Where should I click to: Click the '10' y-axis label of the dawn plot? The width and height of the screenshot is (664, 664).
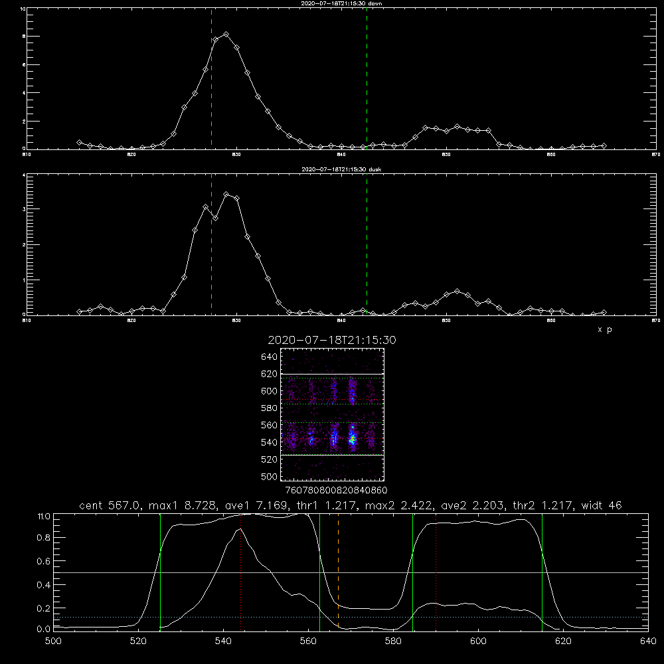click(23, 9)
